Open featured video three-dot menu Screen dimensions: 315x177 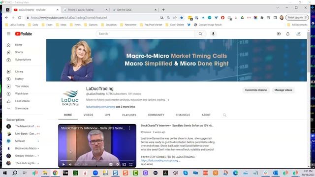tap(129, 128)
